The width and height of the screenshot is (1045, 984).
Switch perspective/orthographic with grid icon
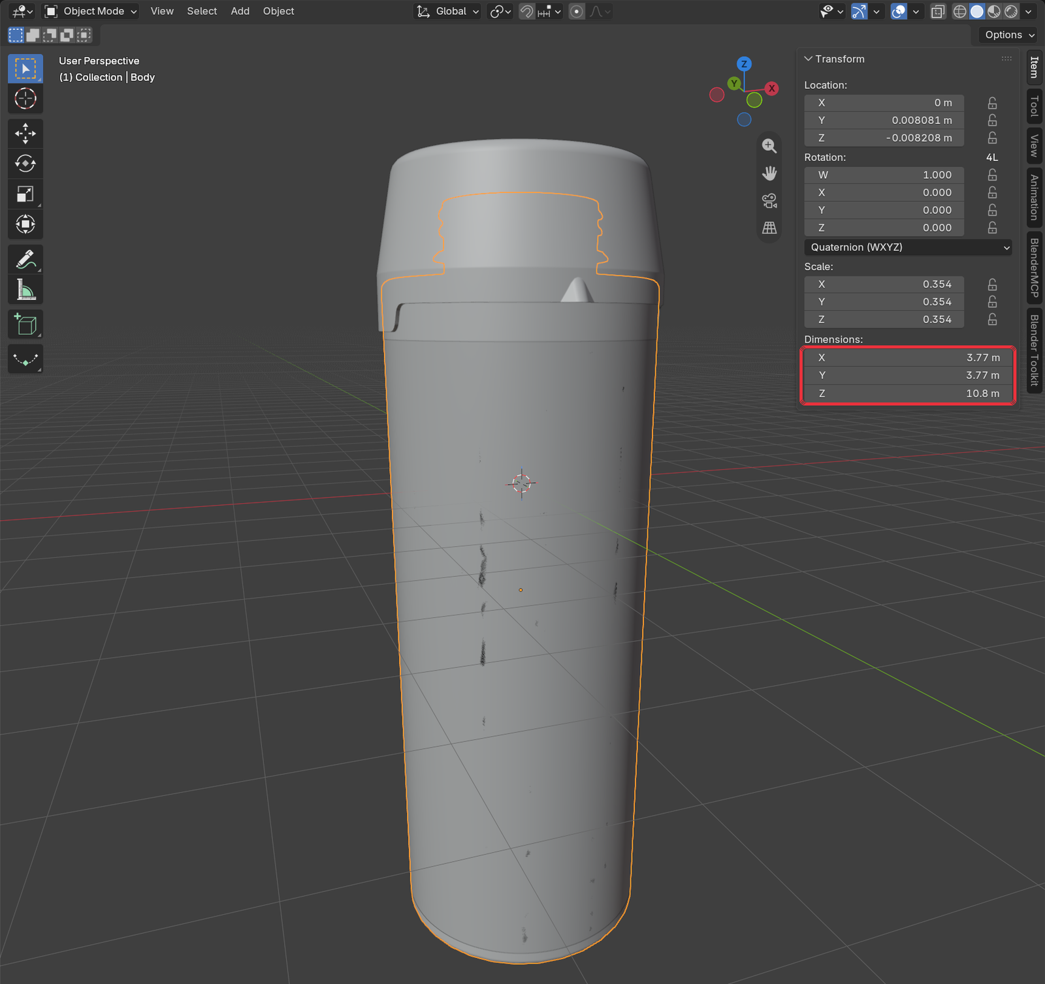[x=769, y=228]
